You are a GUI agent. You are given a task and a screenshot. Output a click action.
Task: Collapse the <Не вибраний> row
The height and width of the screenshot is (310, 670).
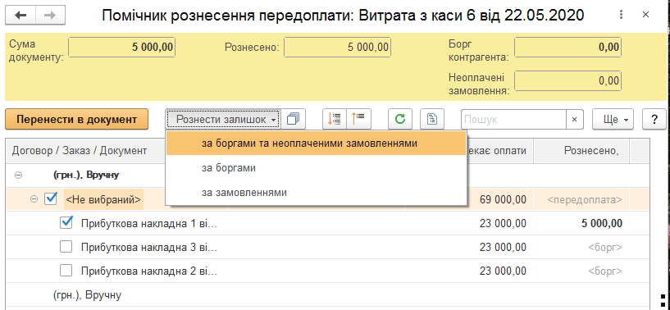pos(34,199)
